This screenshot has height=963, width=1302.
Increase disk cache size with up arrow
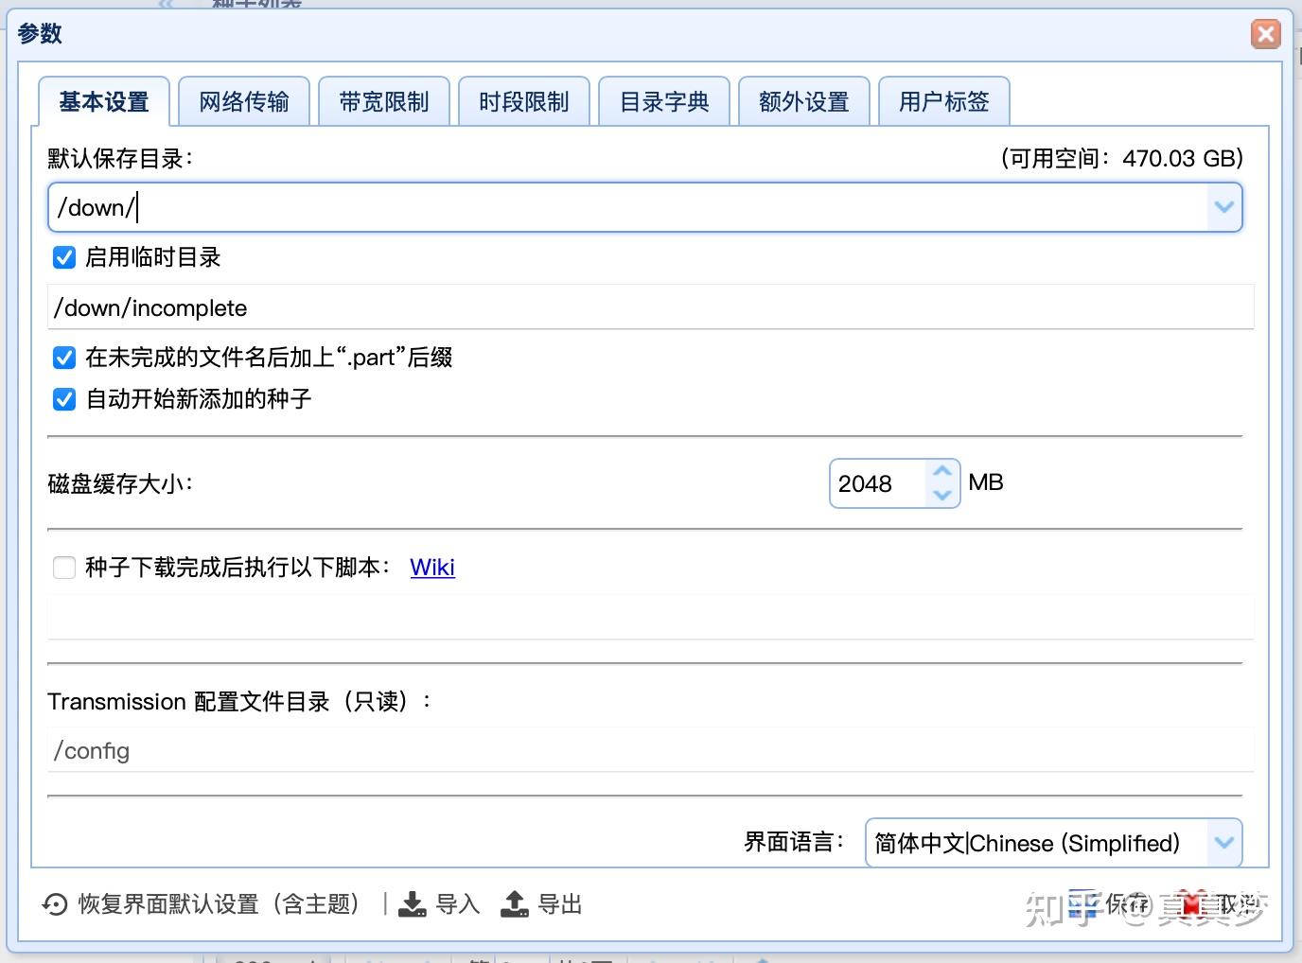(x=942, y=471)
